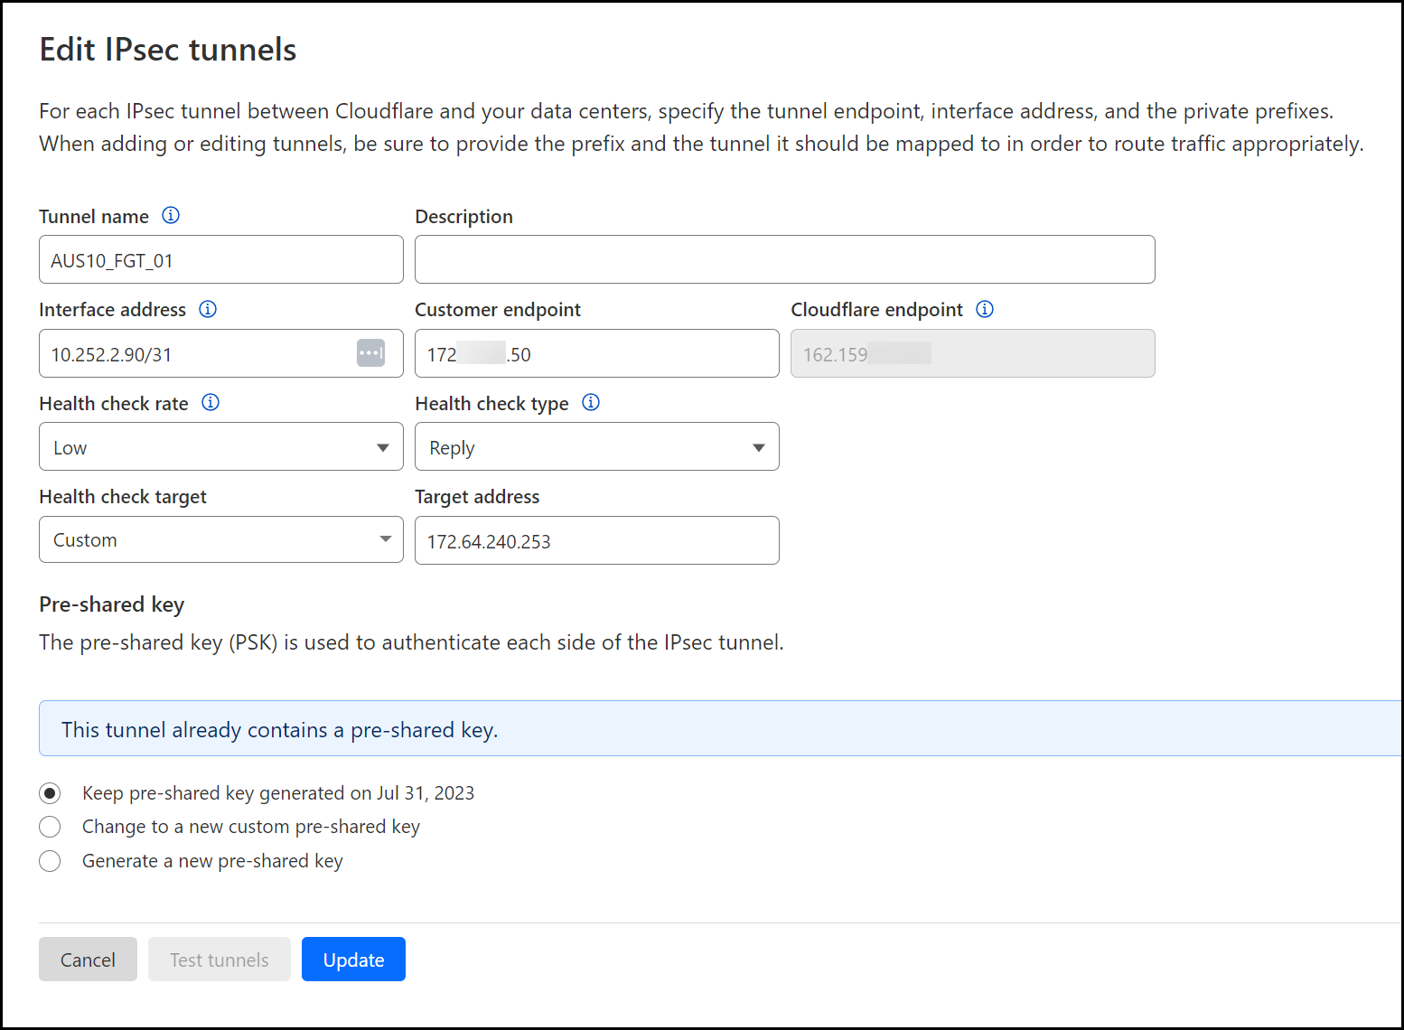Select keep pre-shared key generated Jul 31, 2023
1404x1030 pixels.
50,792
